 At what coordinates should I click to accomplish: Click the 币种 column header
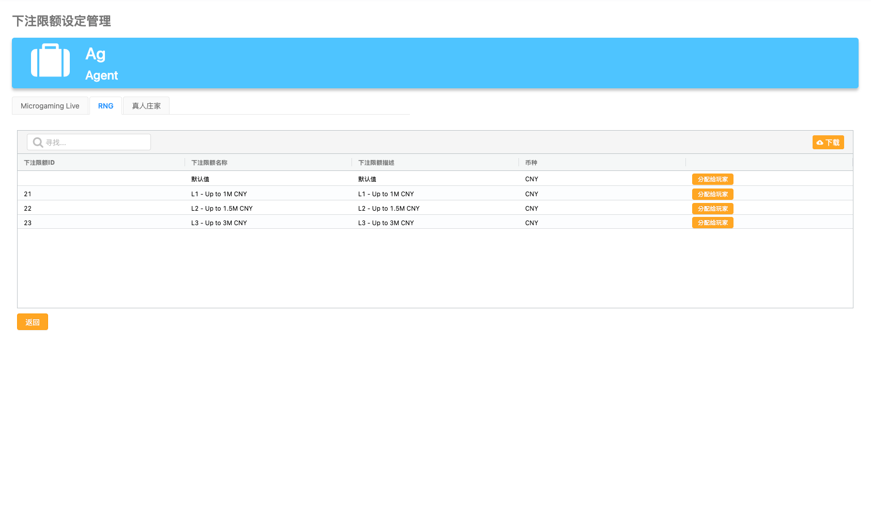click(x=531, y=163)
